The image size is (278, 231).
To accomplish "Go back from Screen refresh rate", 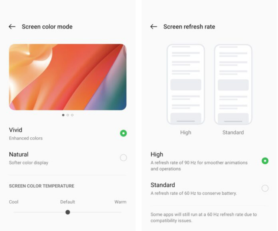I will click(153, 27).
